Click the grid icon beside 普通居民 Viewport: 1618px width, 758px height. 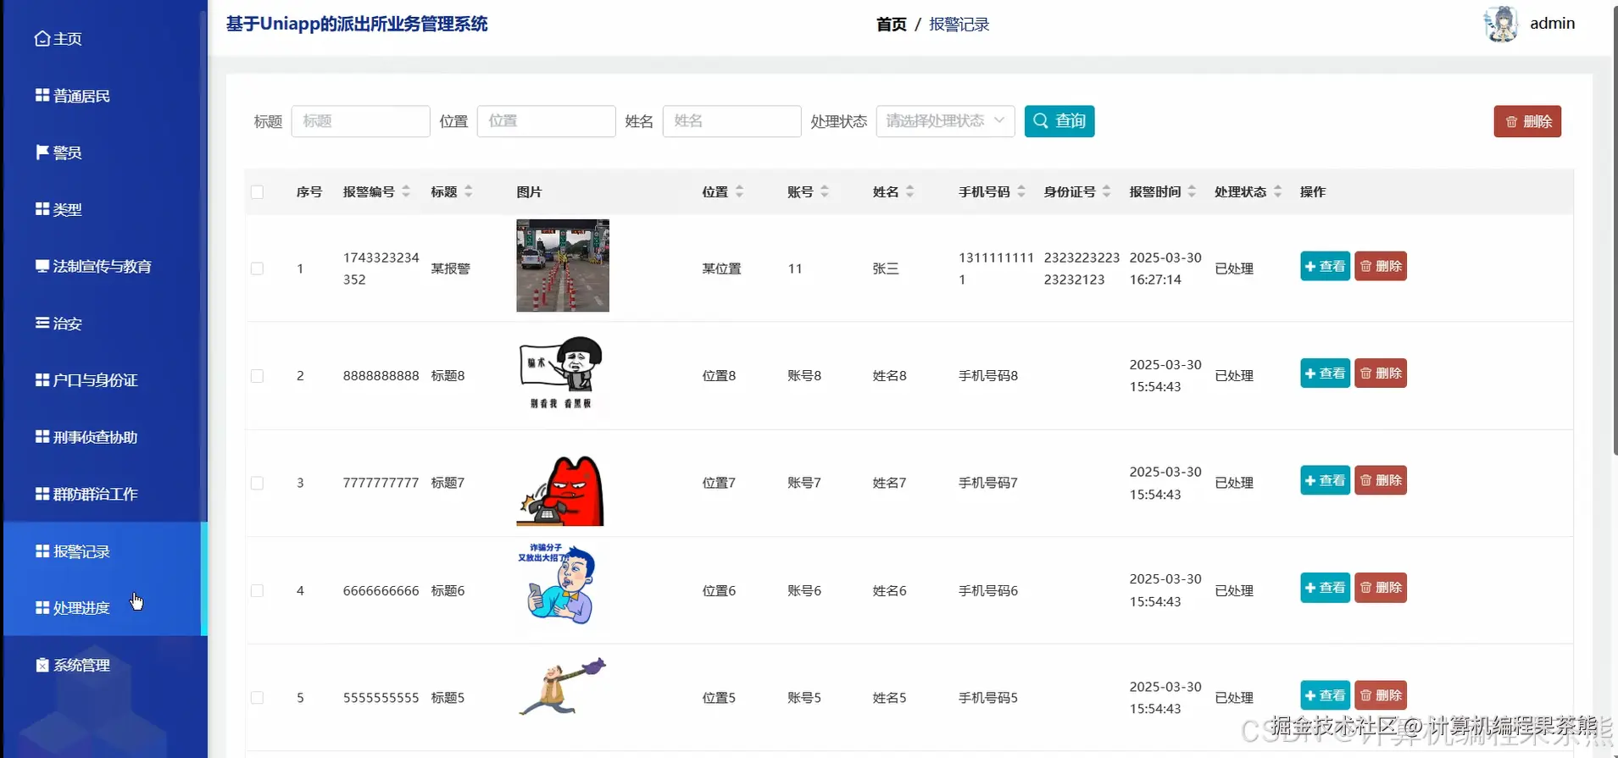[x=42, y=95]
